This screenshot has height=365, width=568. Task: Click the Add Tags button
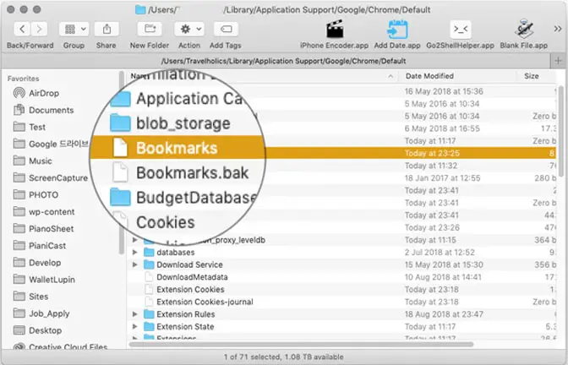(226, 29)
